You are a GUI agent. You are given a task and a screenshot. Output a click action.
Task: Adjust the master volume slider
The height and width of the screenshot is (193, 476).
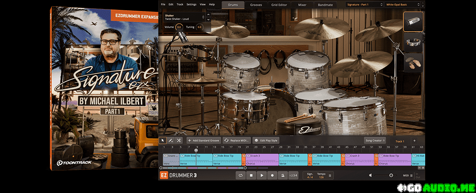pyautogui.click(x=391, y=175)
